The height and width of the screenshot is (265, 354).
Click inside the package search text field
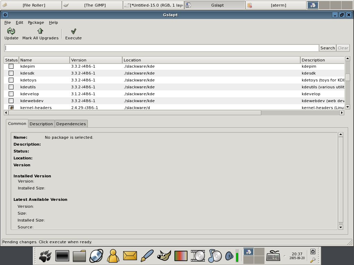pos(161,48)
